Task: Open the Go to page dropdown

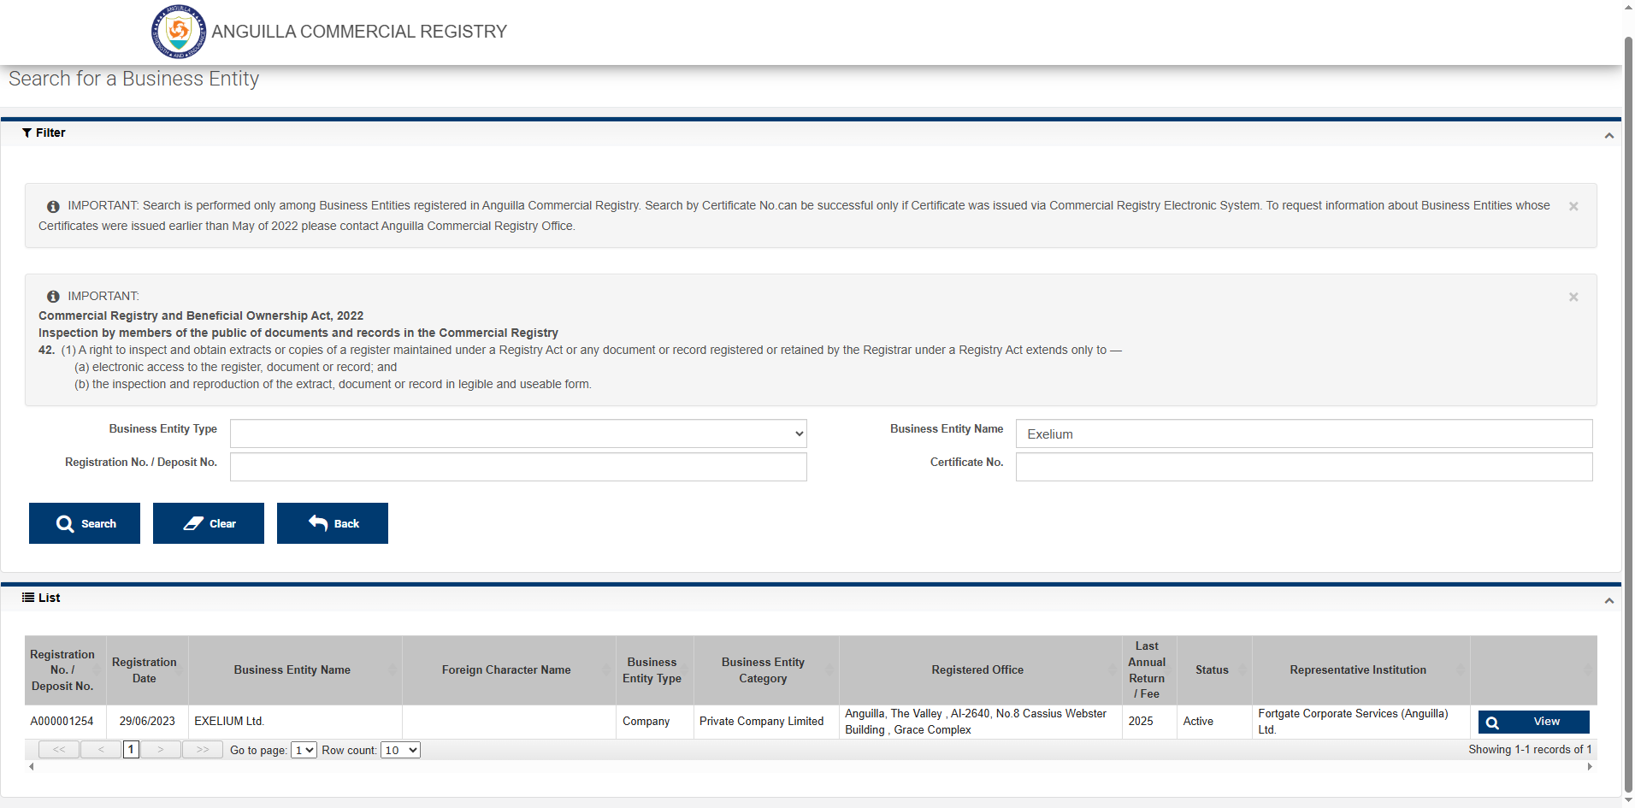Action: (x=304, y=750)
